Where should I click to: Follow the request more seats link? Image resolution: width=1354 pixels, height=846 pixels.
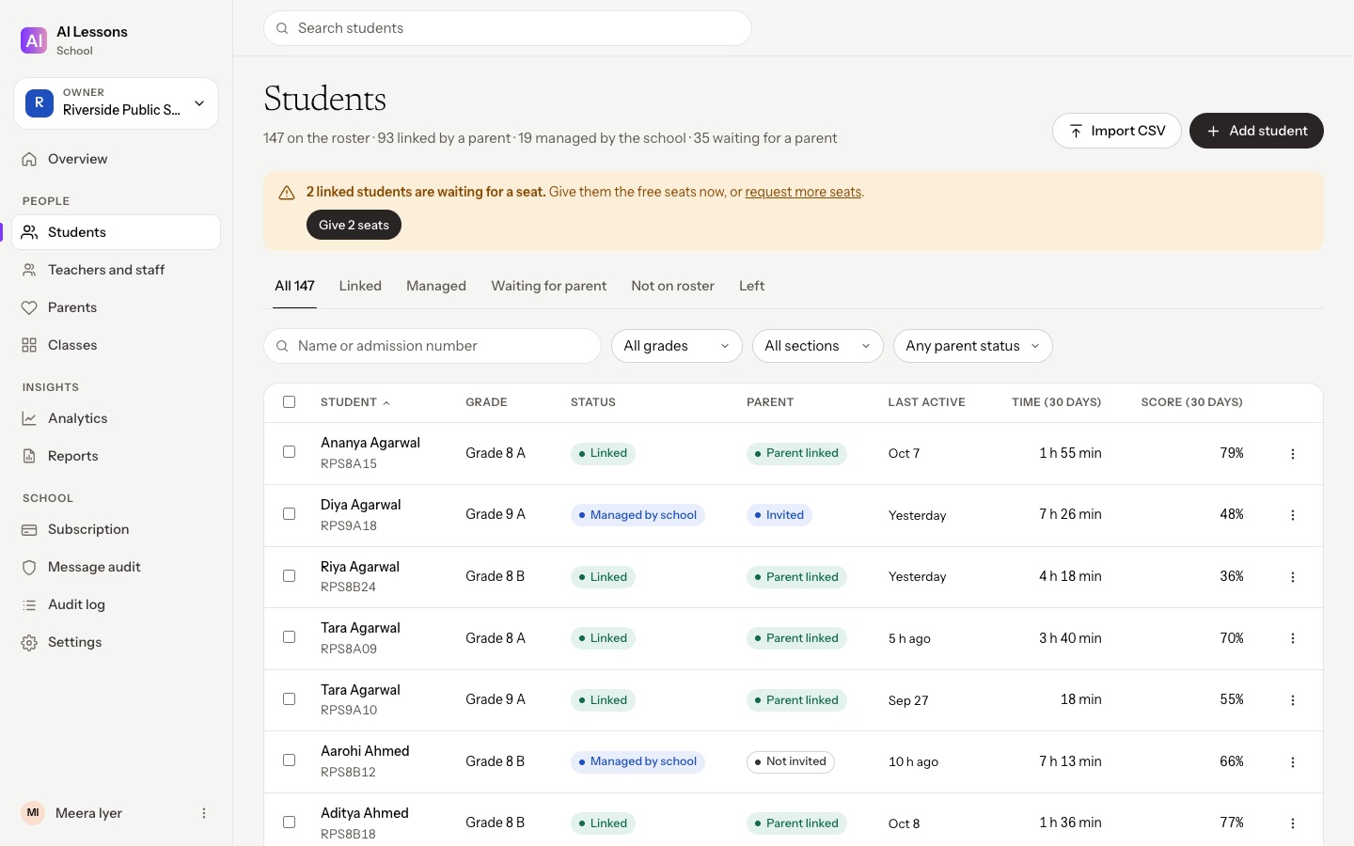click(803, 192)
